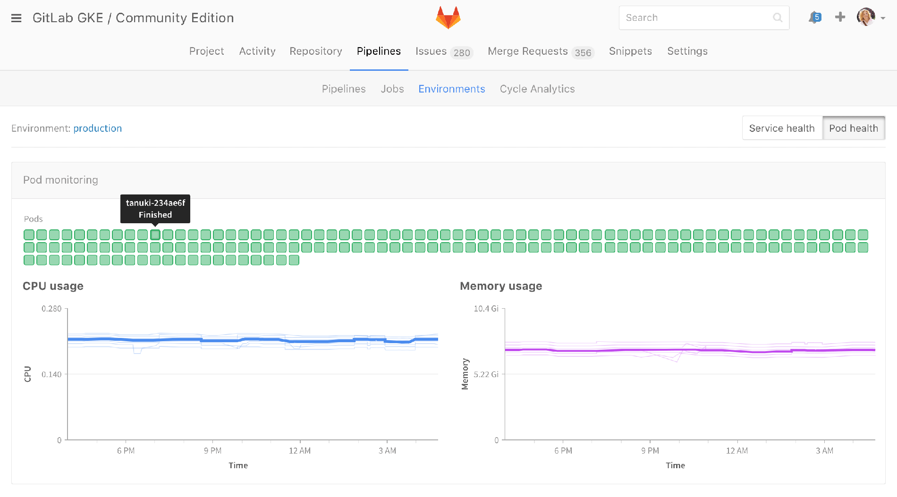
Task: Click the GitLab fox logo
Action: tap(448, 18)
